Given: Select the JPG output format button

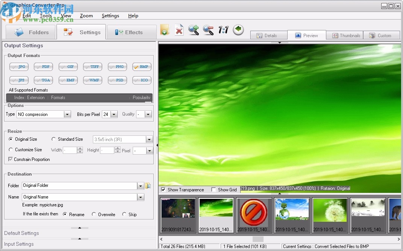Looking at the screenshot, I should [19, 66].
